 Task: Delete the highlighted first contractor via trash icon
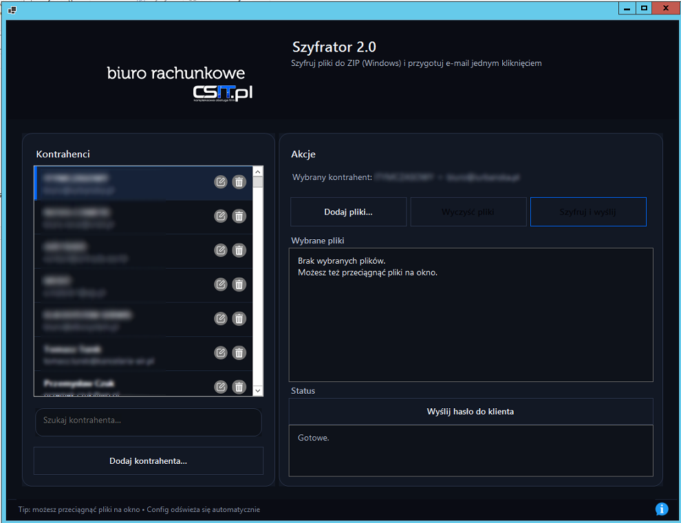click(x=239, y=182)
